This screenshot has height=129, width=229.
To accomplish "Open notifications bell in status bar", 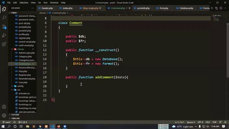I will pos(225,122).
